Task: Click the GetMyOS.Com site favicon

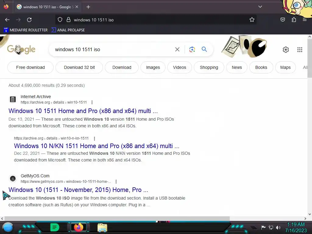Action: 13,179
